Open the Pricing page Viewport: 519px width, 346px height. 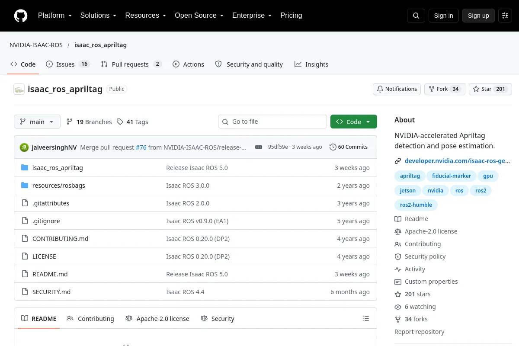[291, 16]
